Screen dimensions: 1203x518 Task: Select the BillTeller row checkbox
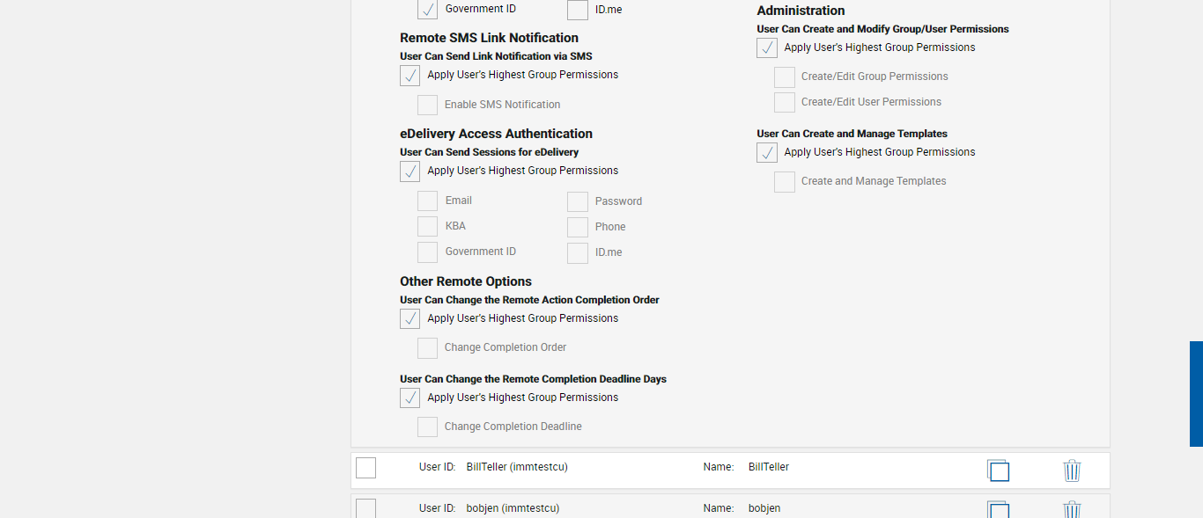pyautogui.click(x=365, y=468)
